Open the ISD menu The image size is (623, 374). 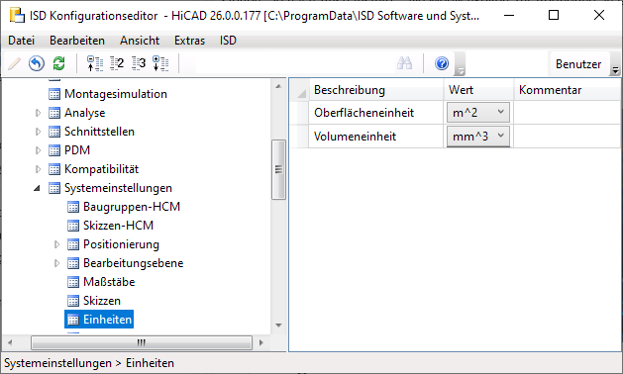[228, 41]
